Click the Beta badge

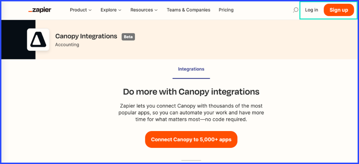(x=128, y=37)
